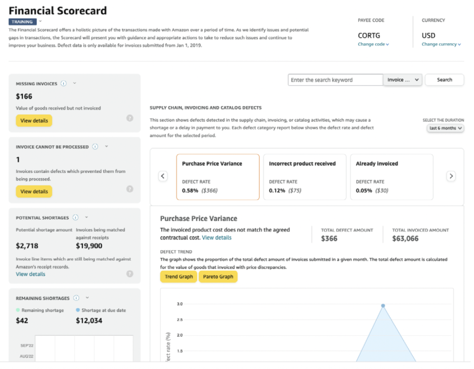The height and width of the screenshot is (369, 474).
Task: Click the $2,718 potential shortage amount
Action: tap(27, 246)
